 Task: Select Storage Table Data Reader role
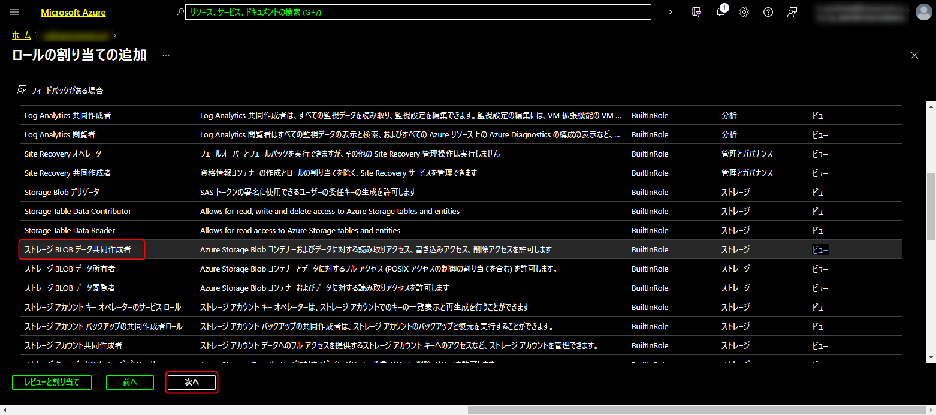click(70, 230)
